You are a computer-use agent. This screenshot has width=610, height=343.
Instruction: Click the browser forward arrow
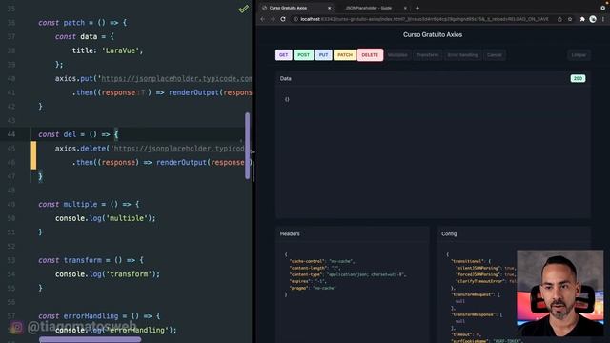273,19
